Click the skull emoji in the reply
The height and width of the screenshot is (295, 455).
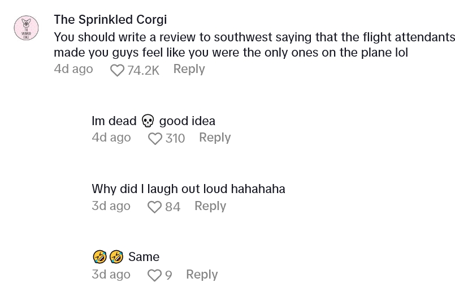pos(148,121)
